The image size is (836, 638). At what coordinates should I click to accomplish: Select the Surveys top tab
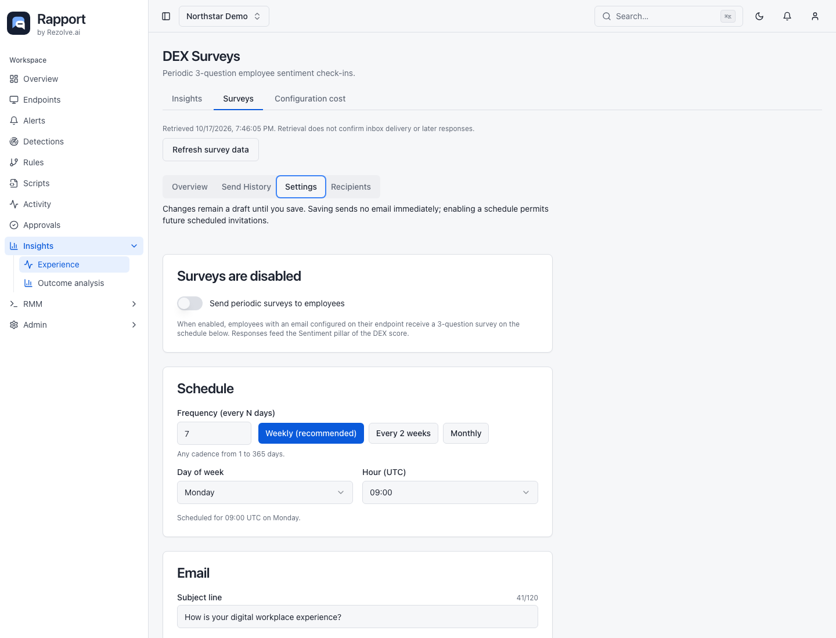click(x=238, y=99)
